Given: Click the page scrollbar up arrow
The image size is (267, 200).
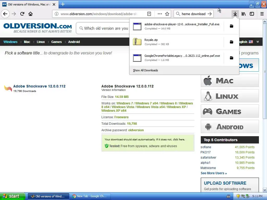Looking at the screenshot, I should click(x=265, y=21).
